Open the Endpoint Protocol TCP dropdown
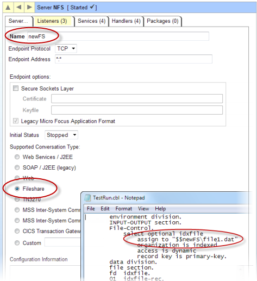Screen dimensions: 257x281 click(66, 48)
